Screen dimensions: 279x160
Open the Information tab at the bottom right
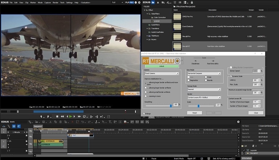coord(246,158)
